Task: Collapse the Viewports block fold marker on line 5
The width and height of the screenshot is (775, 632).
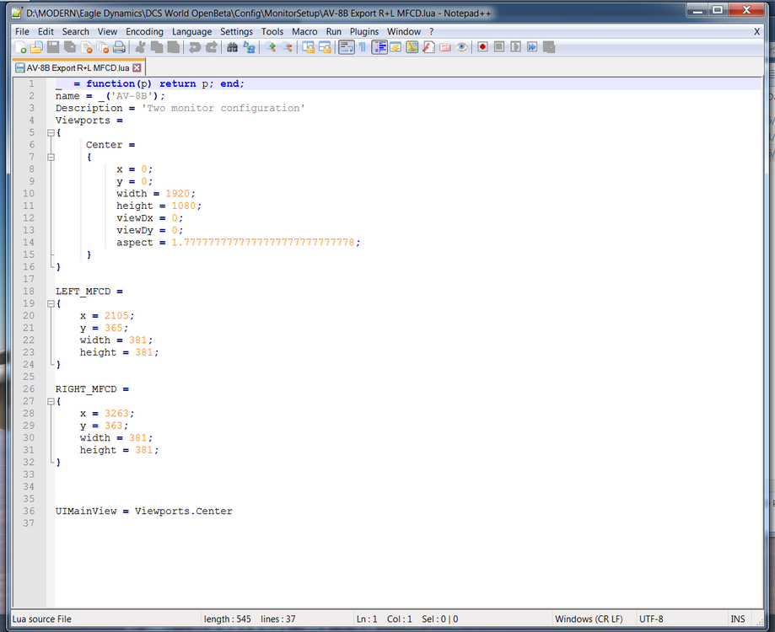Action: [51, 133]
